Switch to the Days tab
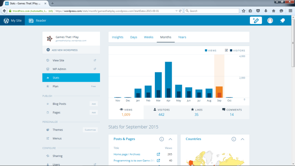The width and height of the screenshot is (295, 166). tap(134, 37)
